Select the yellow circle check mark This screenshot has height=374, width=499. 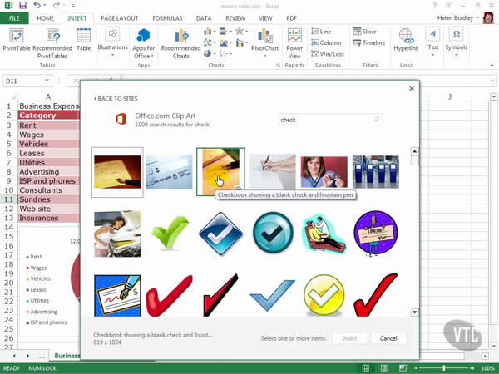click(324, 295)
